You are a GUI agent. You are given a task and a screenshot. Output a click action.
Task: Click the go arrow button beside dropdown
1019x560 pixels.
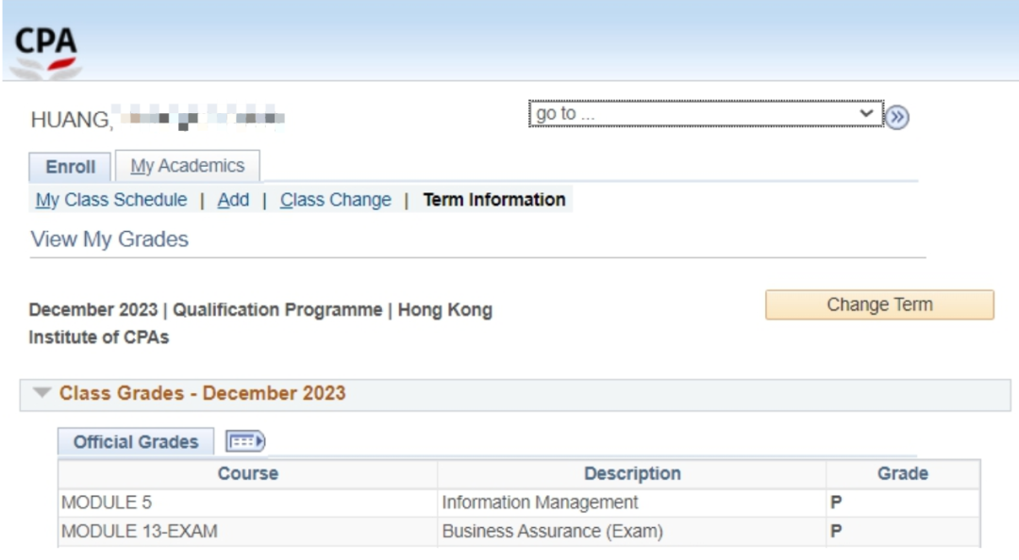click(897, 117)
